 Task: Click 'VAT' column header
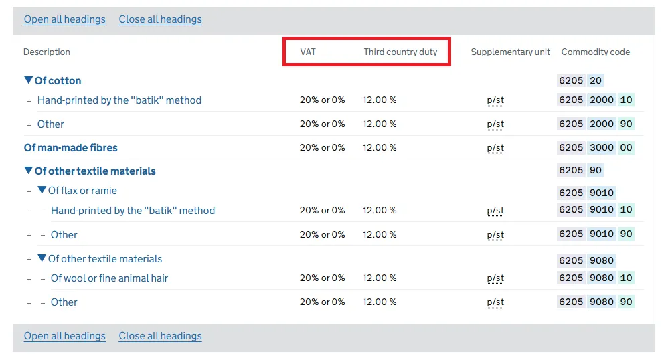click(x=308, y=52)
